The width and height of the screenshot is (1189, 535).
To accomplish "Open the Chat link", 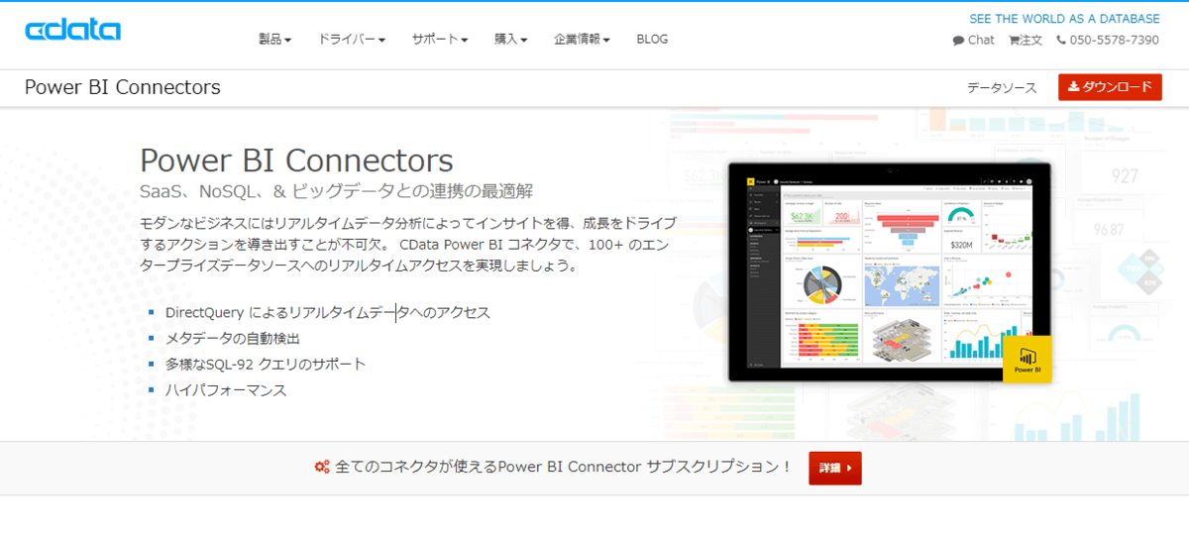I will point(973,41).
